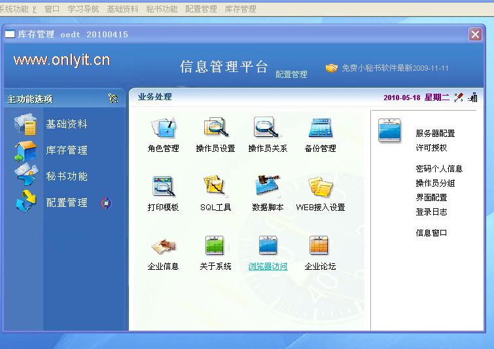
Task: Select 库存管理 in the main function list
Action: 66,150
